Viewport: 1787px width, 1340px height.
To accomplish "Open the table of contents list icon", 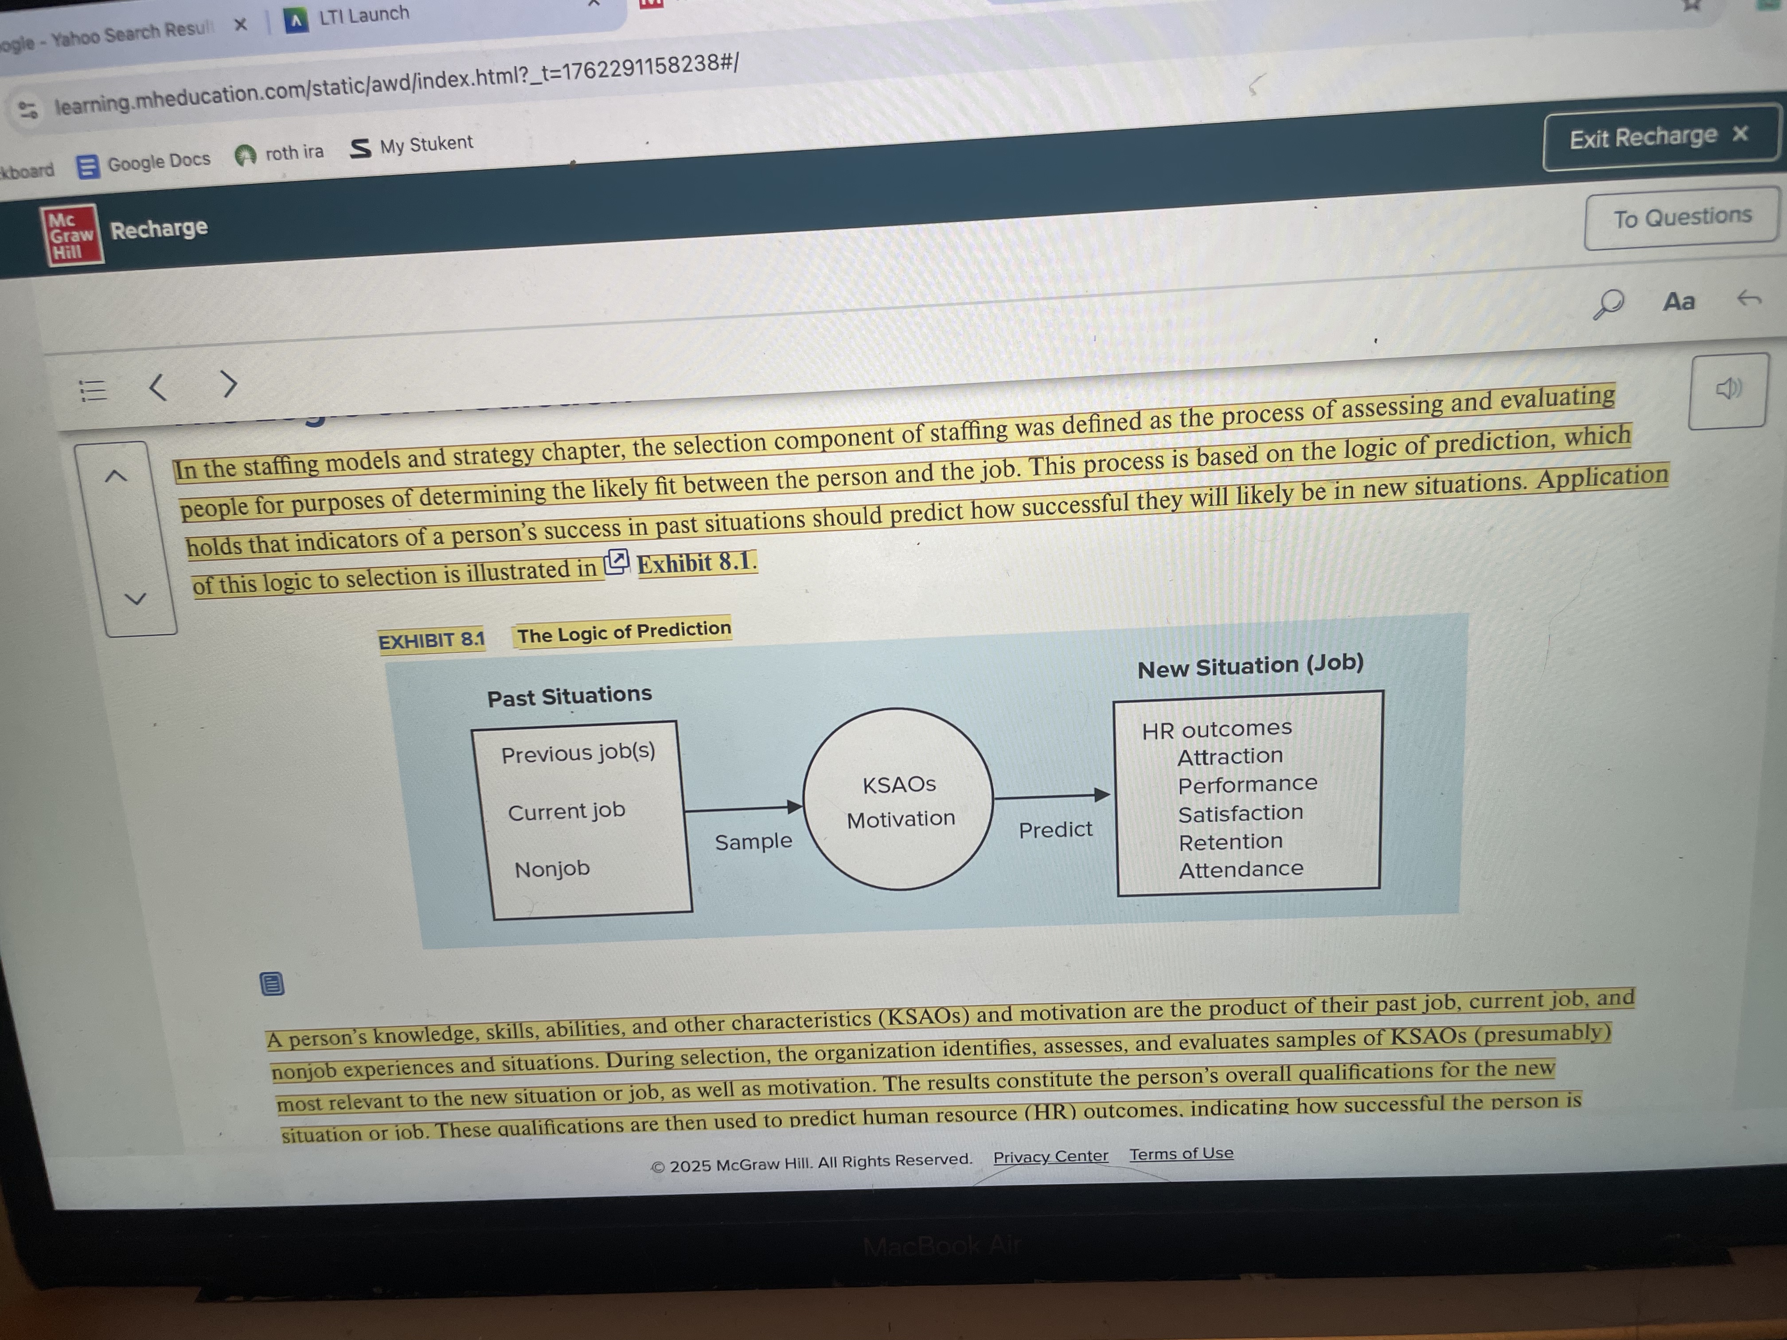I will (93, 391).
